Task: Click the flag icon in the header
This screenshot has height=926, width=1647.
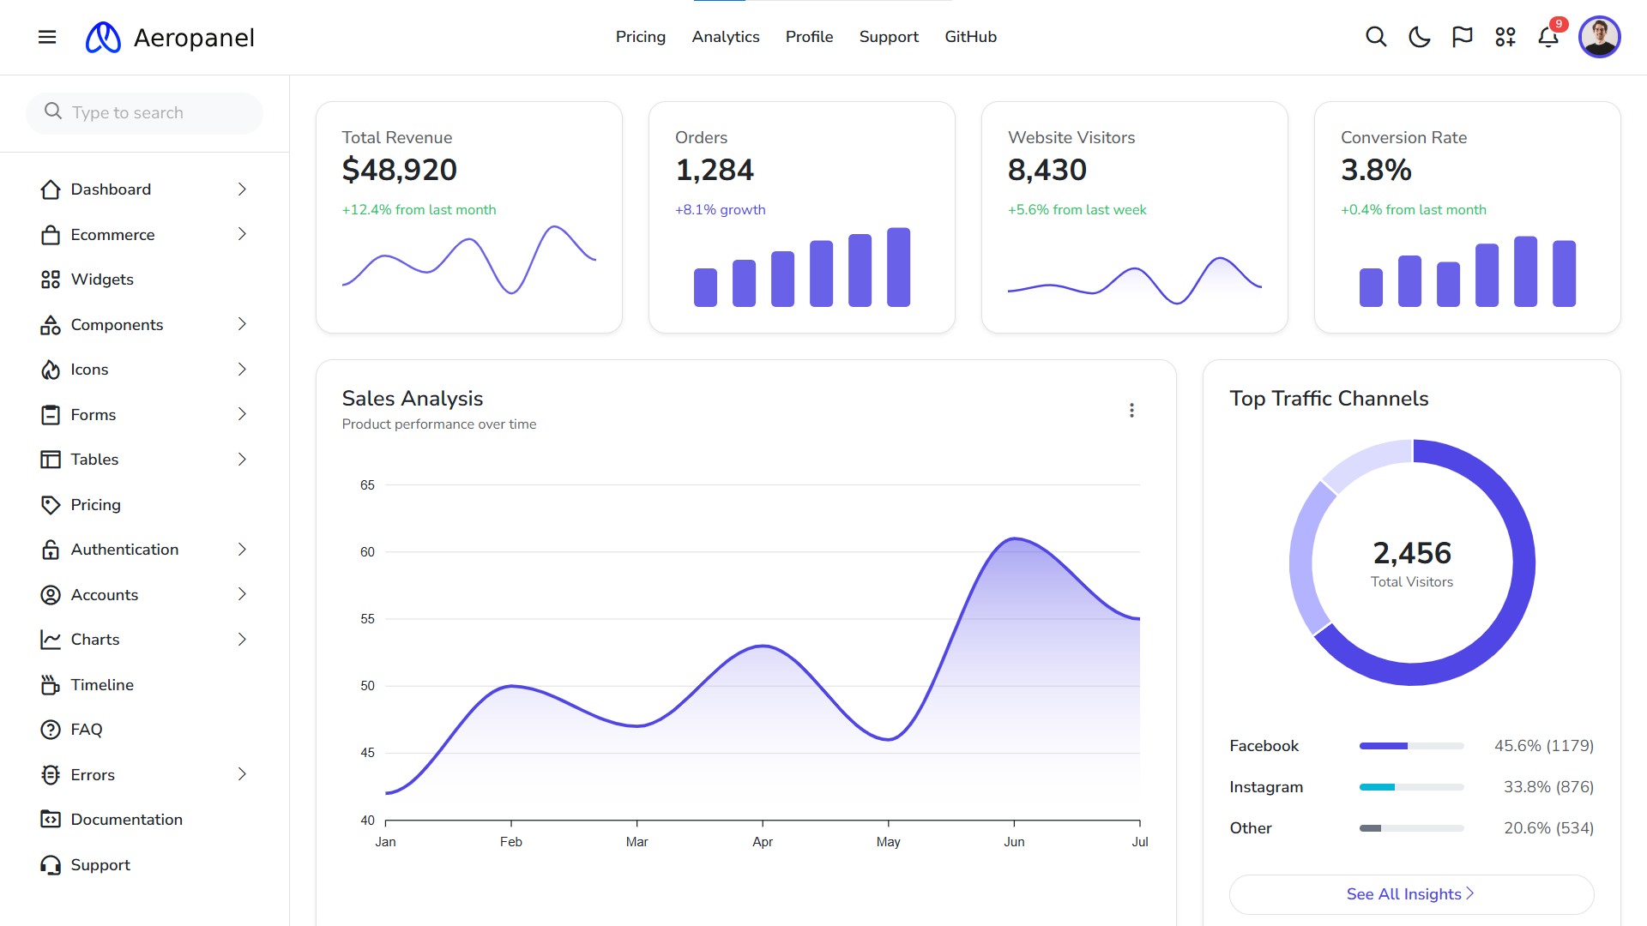Action: tap(1462, 37)
